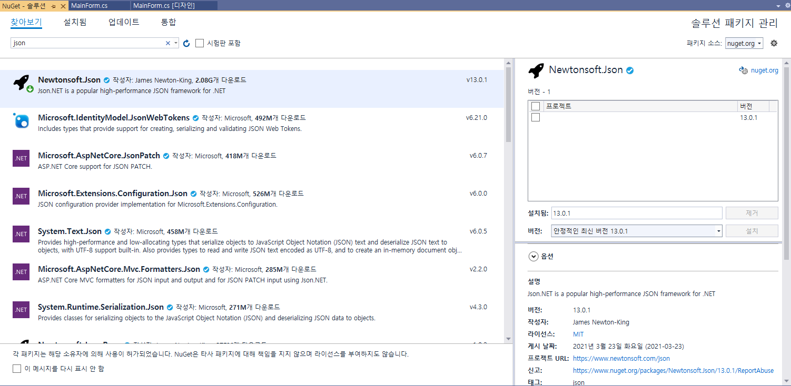791x386 pixels.
Task: Click the Microsoft.IdentityModel.JsonWebTokens package icon
Action: 21,120
